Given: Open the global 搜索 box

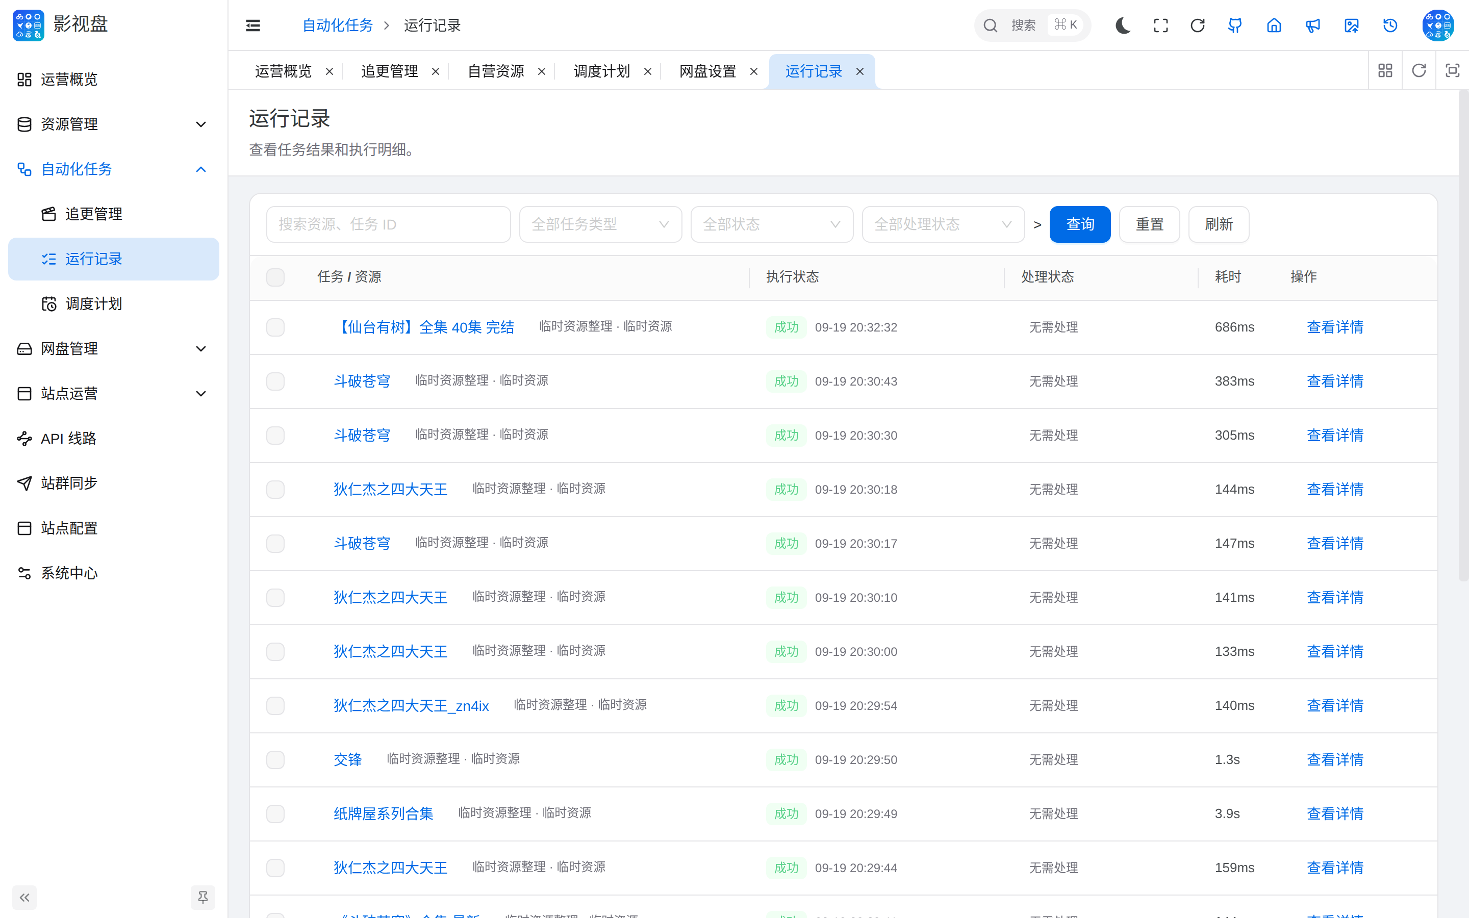Looking at the screenshot, I should point(1032,25).
